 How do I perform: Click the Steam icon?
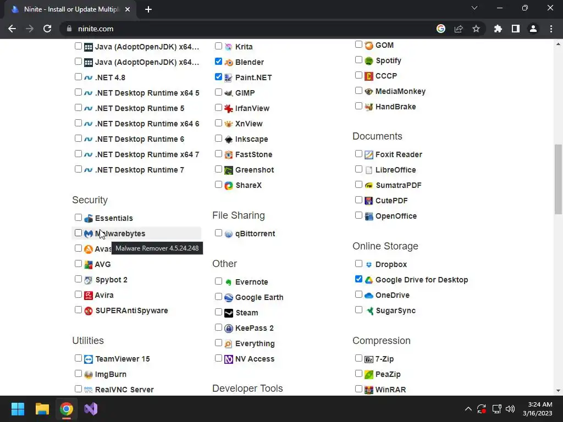coord(229,313)
